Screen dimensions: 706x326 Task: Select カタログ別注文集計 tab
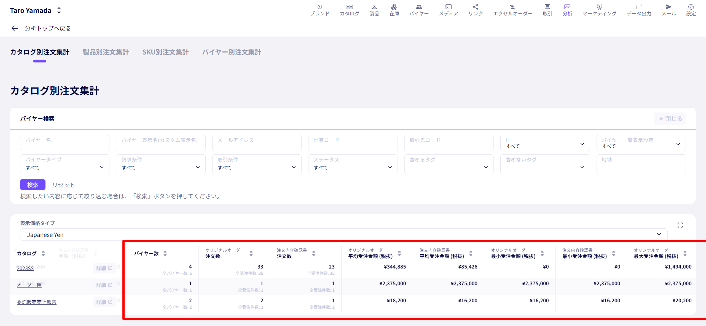[40, 52]
